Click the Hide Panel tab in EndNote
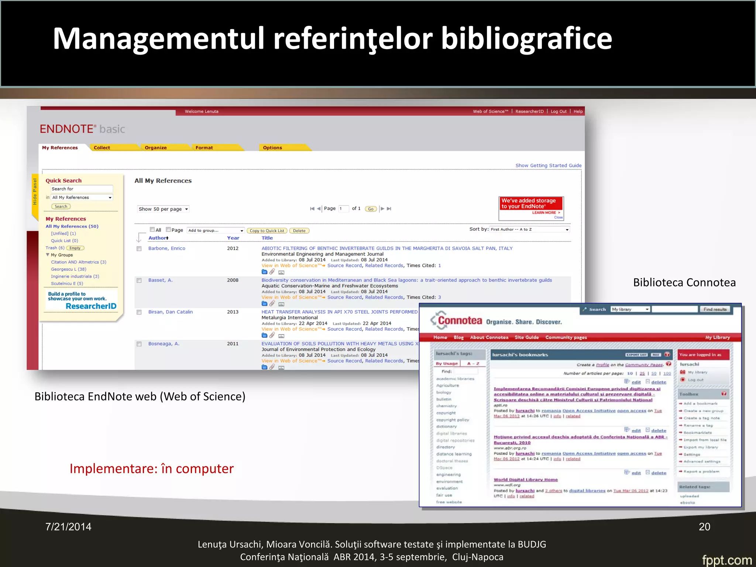Image resolution: width=756 pixels, height=567 pixels. [35, 192]
